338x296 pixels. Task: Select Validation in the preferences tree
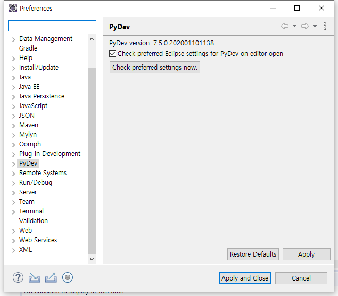[x=34, y=221]
